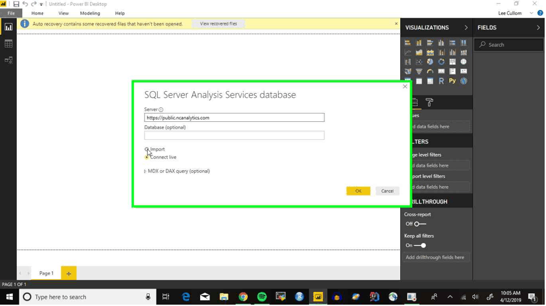Toggle the Keep all filters switch

[420, 246]
